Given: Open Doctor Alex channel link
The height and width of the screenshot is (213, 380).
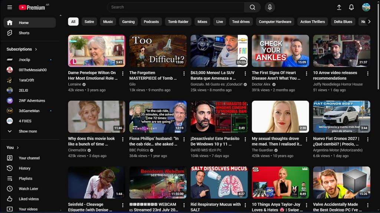Looking at the screenshot, I should [x=261, y=84].
